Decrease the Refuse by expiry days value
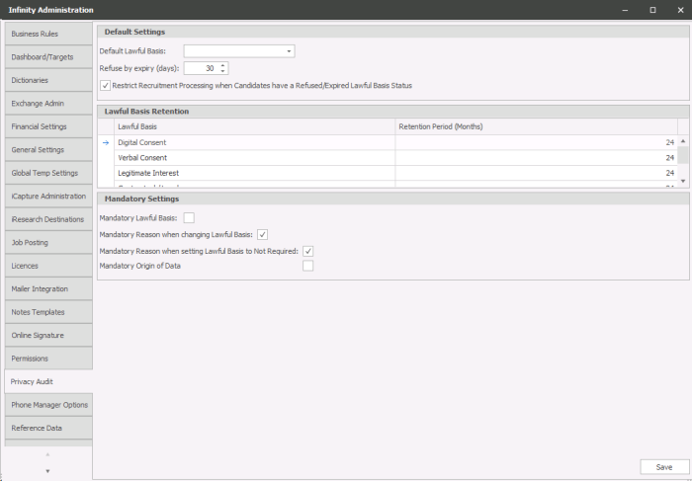This screenshot has width=692, height=481. pyautogui.click(x=223, y=72)
